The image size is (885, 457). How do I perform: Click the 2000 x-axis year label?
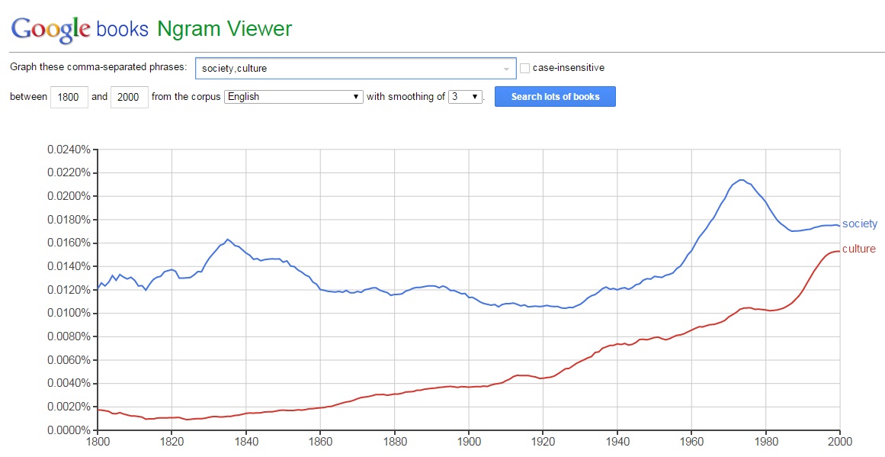pyautogui.click(x=839, y=441)
